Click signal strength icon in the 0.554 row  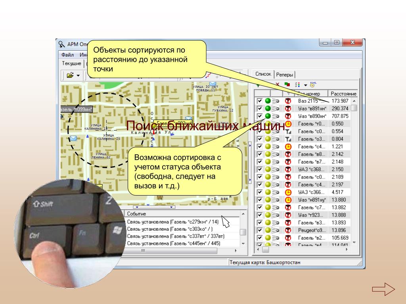(x=288, y=131)
